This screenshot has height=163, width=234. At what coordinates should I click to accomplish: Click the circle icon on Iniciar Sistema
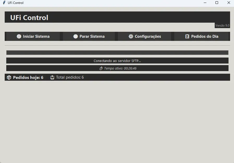click(x=19, y=36)
